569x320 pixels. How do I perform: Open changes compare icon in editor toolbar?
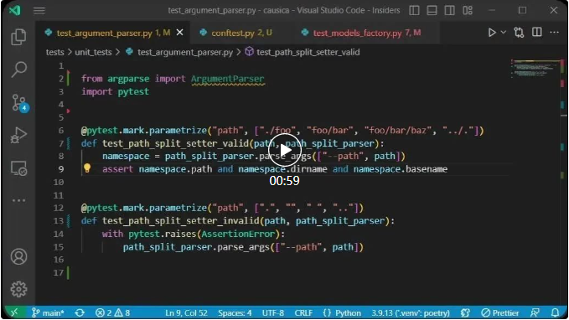pyautogui.click(x=519, y=33)
